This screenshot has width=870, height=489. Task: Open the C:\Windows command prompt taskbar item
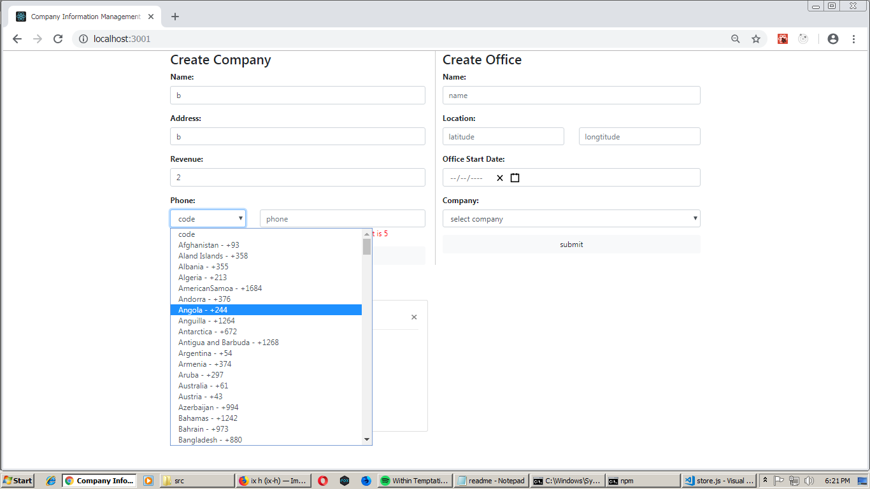567,481
